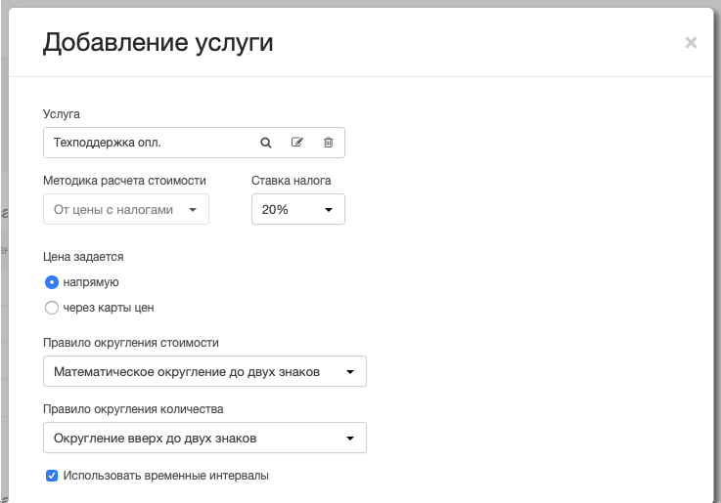This screenshot has height=503, width=721.
Task: Open the Методика расчета стоимости dropdown
Action: pos(126,209)
